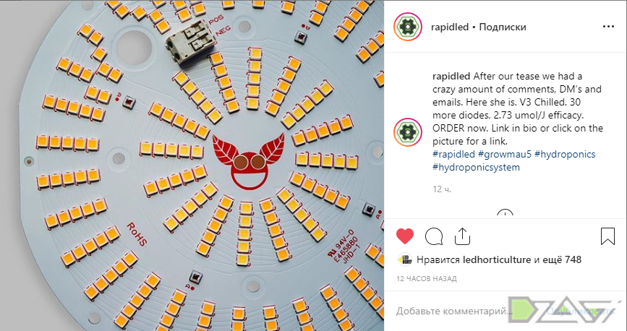The image size is (627, 331).
Task: Click the 12 ЧАСОВ НАЗАД timestamp
Action: pos(427,279)
